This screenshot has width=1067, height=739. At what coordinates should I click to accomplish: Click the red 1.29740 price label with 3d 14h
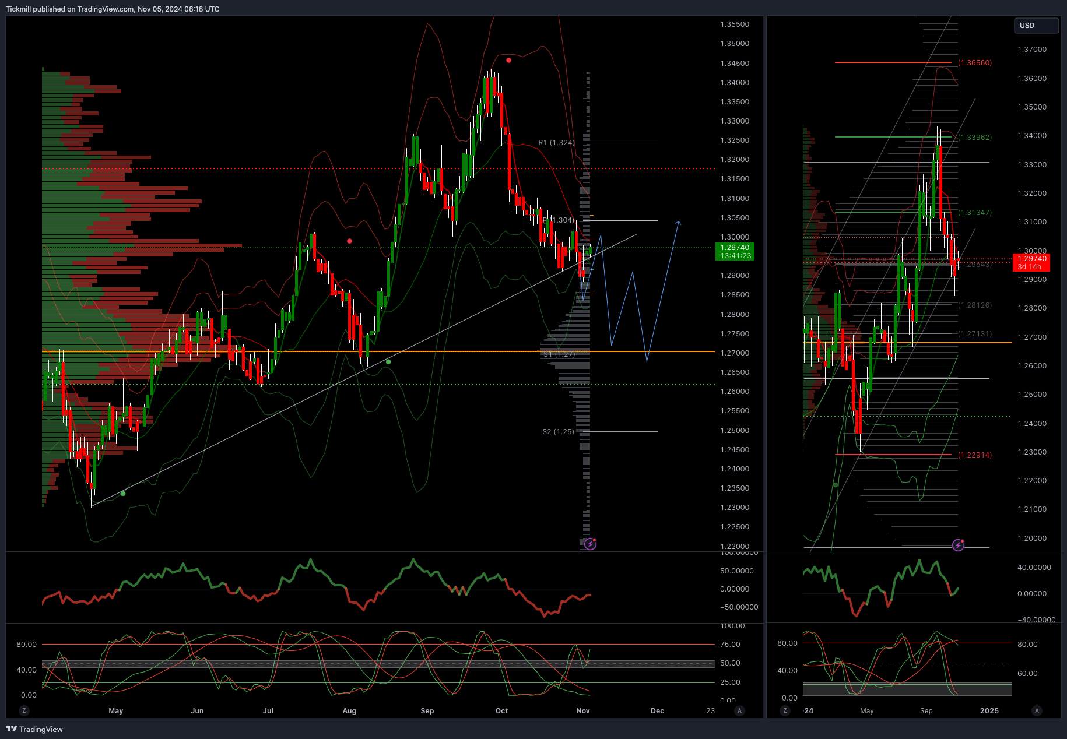point(1032,263)
